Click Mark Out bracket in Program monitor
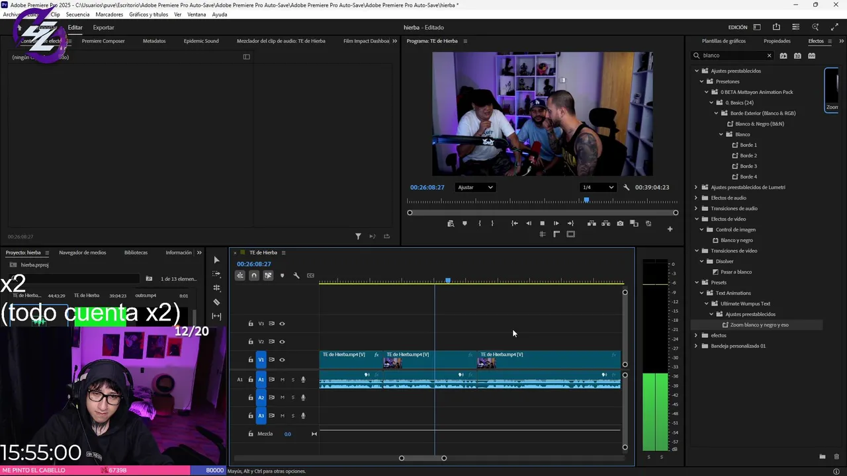The image size is (847, 476). [x=492, y=223]
